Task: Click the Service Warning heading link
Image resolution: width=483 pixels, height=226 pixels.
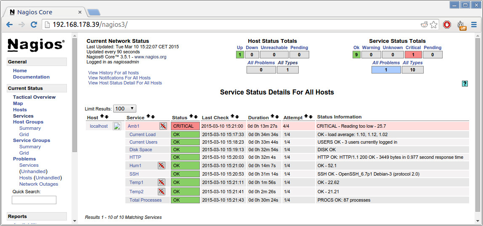Action: 371,47
